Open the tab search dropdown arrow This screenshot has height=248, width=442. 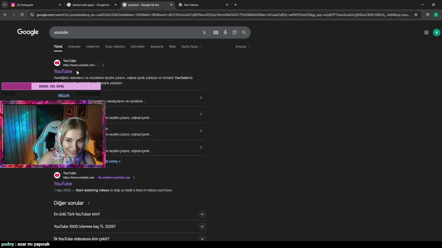(x=4, y=5)
